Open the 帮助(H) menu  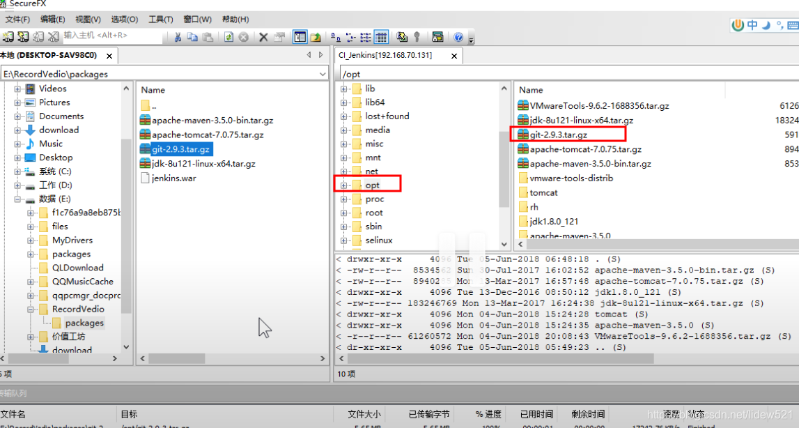click(x=235, y=20)
